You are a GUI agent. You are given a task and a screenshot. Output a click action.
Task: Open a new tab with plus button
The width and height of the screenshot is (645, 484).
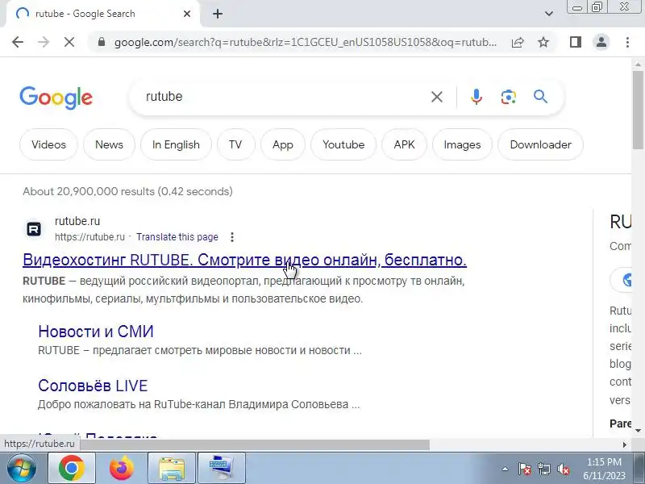pyautogui.click(x=218, y=14)
